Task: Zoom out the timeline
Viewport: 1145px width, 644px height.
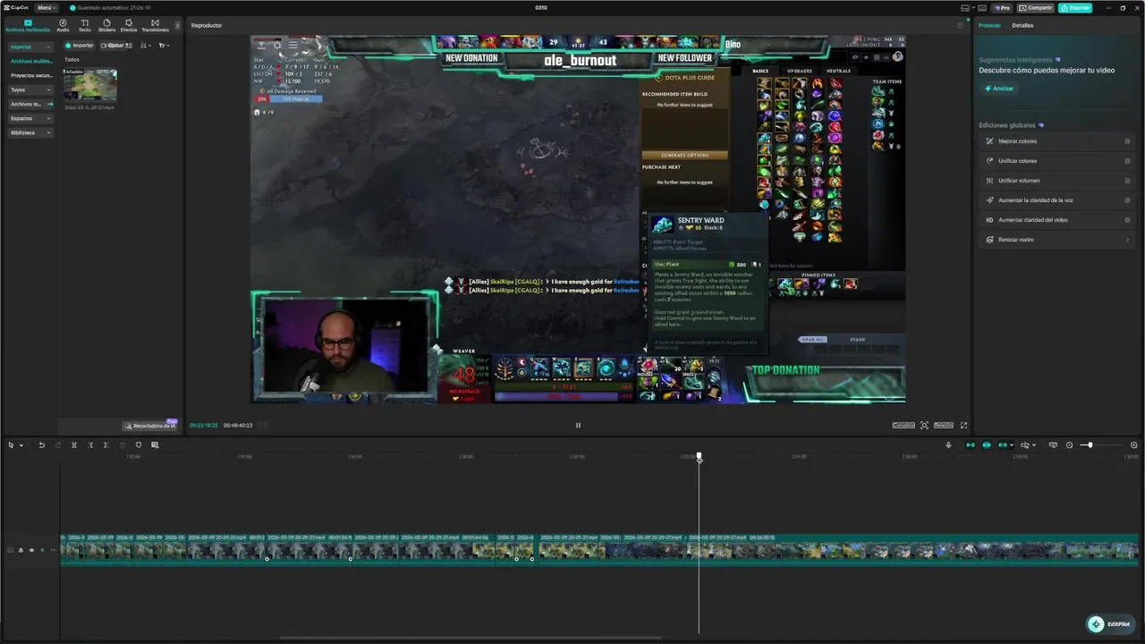Action: pos(1069,445)
